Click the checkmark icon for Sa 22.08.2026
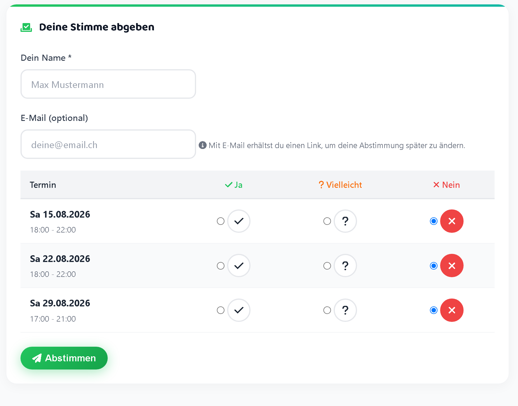The height and width of the screenshot is (406, 518). click(x=239, y=266)
